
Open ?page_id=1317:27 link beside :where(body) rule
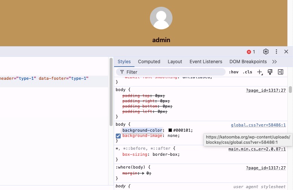[x=266, y=168]
